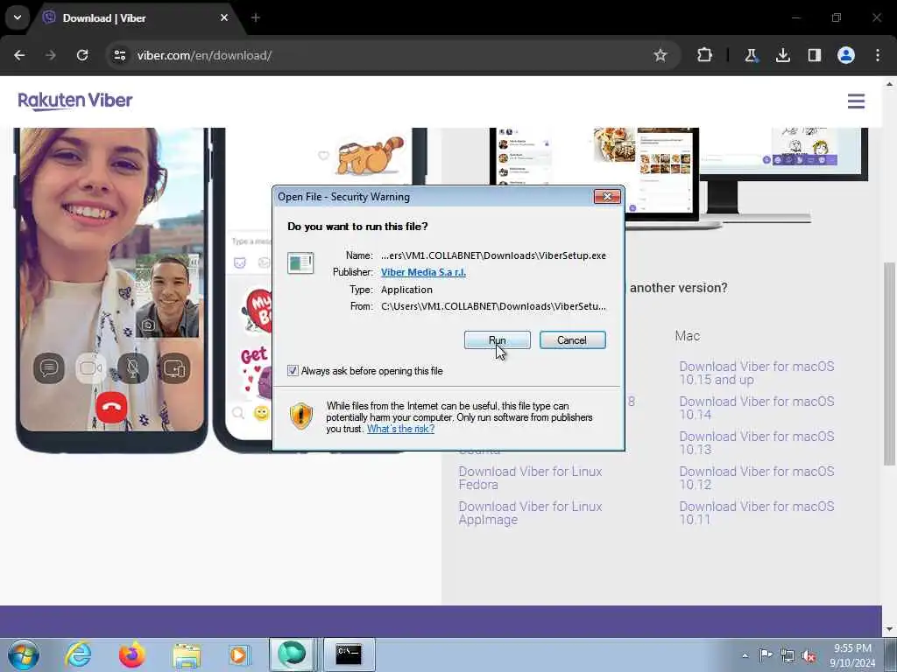897x672 pixels.
Task: Launch Firefox from the taskbar
Action: 132,654
